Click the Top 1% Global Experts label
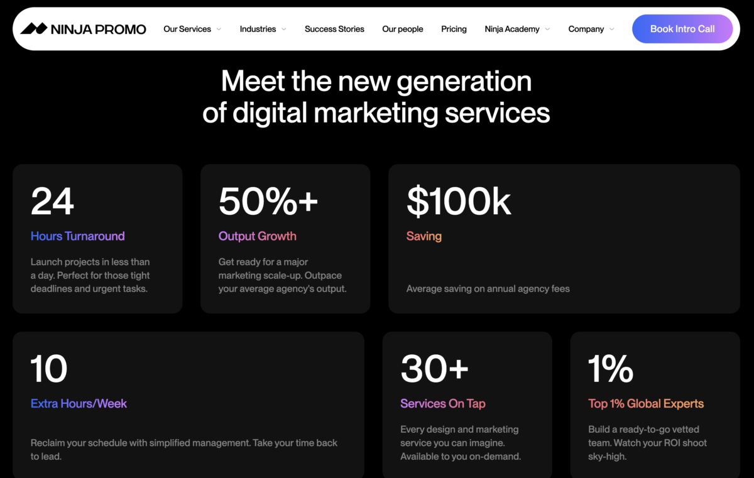The height and width of the screenshot is (478, 754). pyautogui.click(x=646, y=404)
